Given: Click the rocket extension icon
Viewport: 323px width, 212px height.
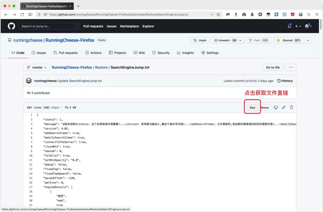Looking at the screenshot, I should point(252,14).
